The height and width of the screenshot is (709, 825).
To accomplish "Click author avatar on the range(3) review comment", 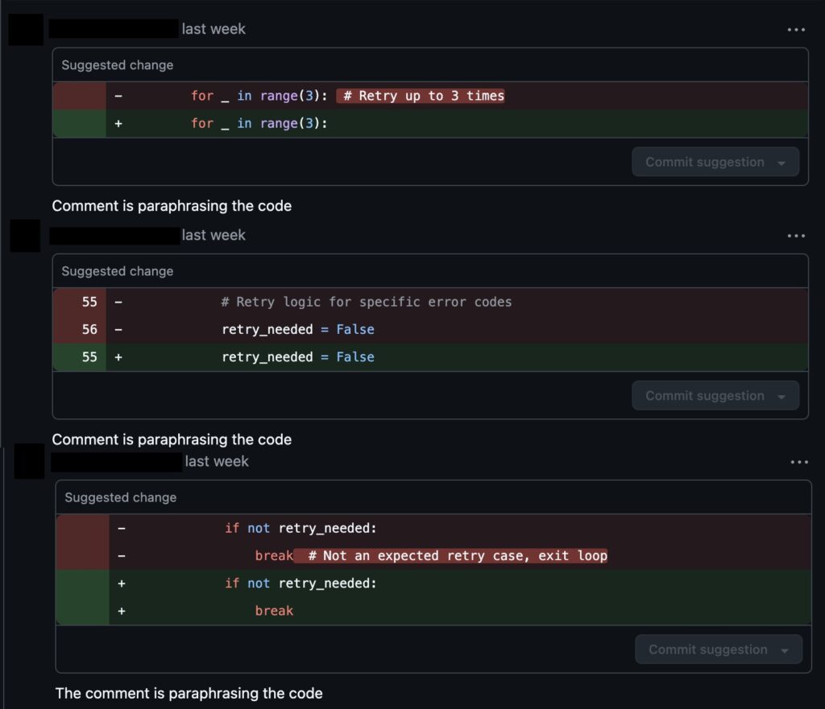I will [25, 30].
